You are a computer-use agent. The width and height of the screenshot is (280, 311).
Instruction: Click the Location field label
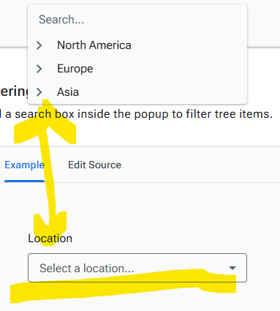[x=50, y=239]
